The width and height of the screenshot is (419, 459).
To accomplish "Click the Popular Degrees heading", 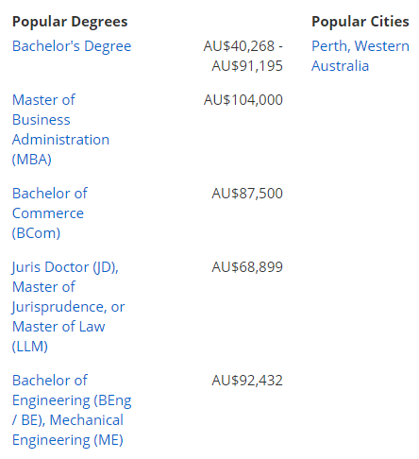I will pos(70,22).
